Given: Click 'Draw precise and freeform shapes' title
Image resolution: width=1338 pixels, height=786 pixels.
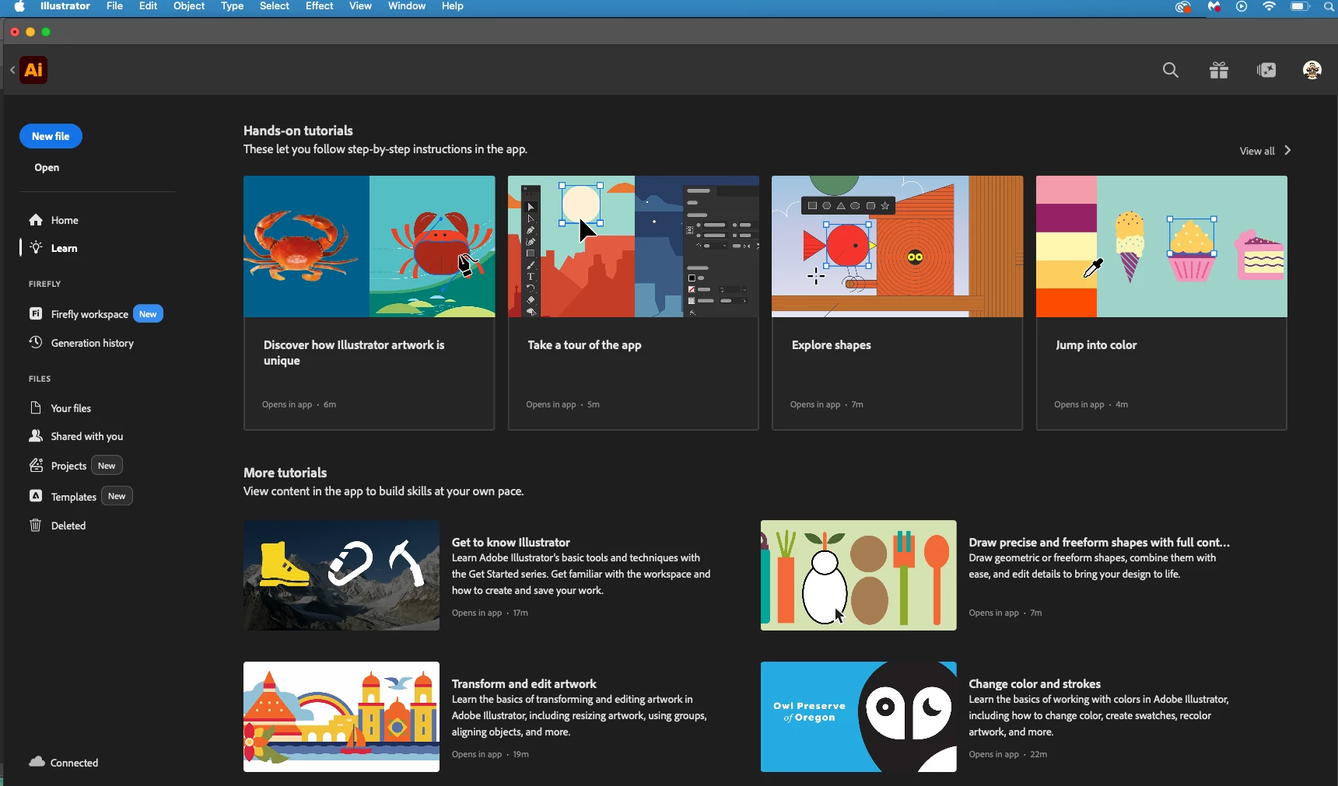Looking at the screenshot, I should point(1099,542).
